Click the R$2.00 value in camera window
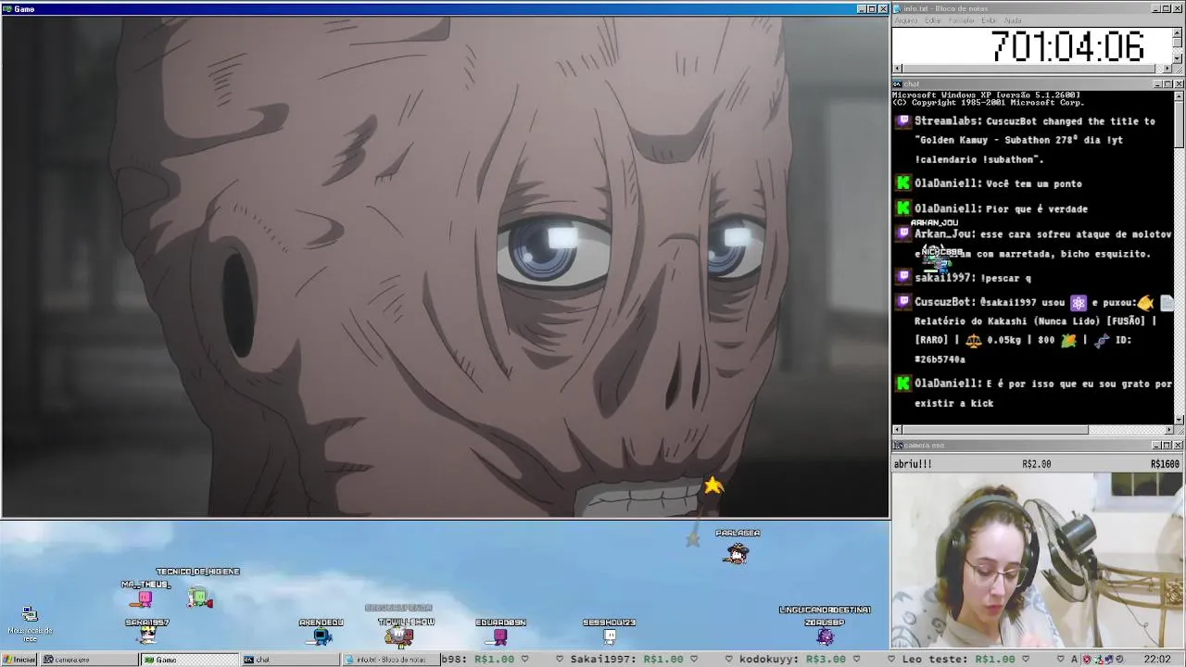The width and height of the screenshot is (1186, 667). [x=1037, y=464]
